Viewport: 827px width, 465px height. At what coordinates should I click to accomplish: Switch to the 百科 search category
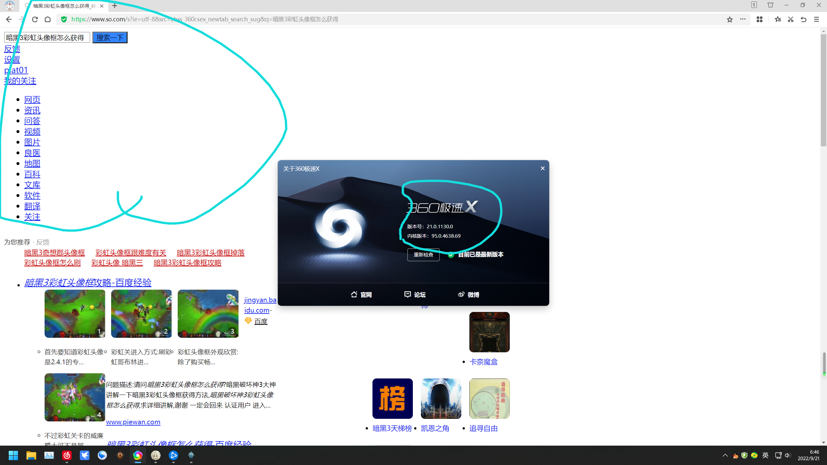(x=32, y=174)
